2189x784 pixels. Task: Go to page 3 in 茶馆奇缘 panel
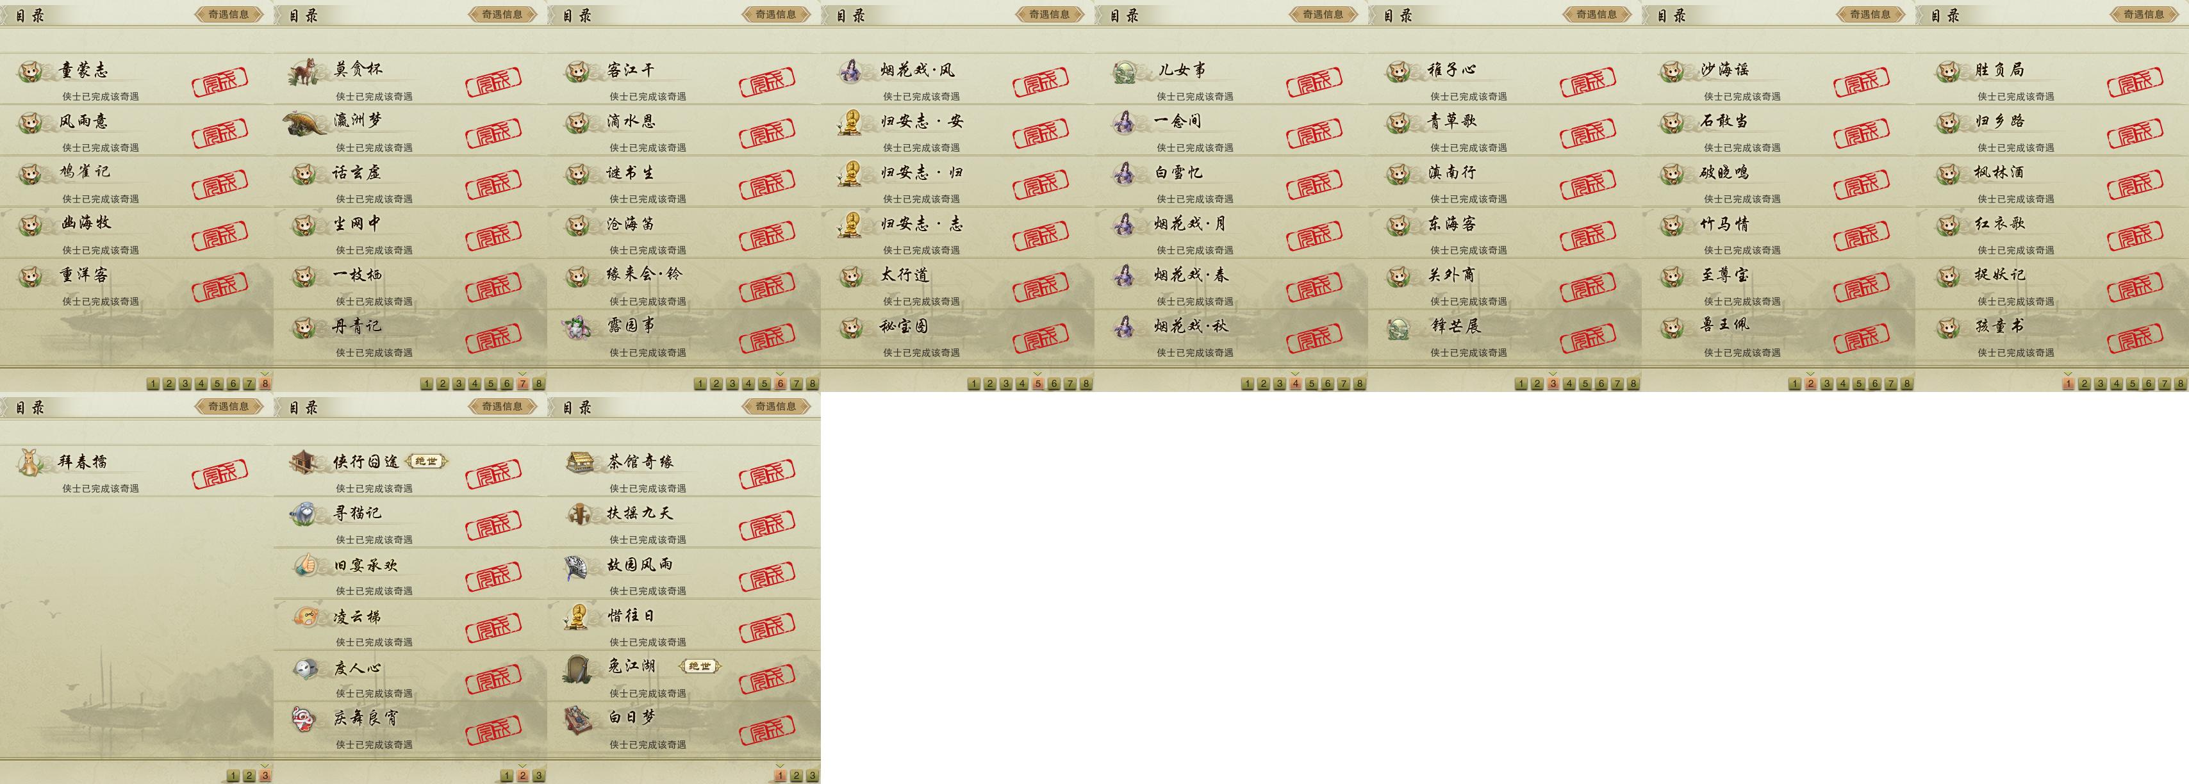(x=811, y=776)
